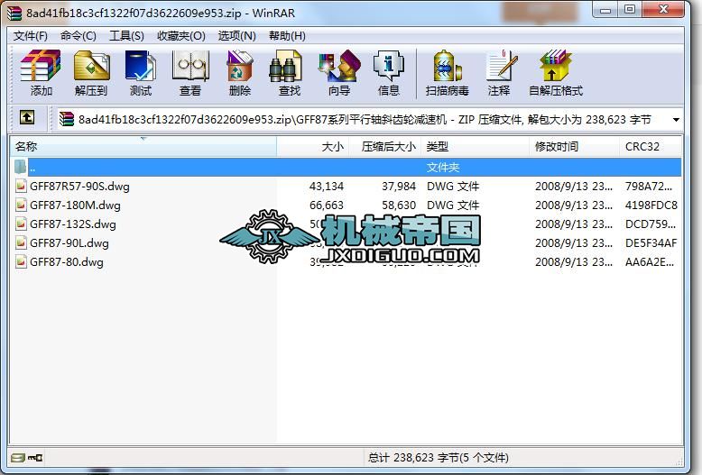Viewport: 702px width, 475px height.
Task: Open the Options (选项) menu
Action: point(236,36)
